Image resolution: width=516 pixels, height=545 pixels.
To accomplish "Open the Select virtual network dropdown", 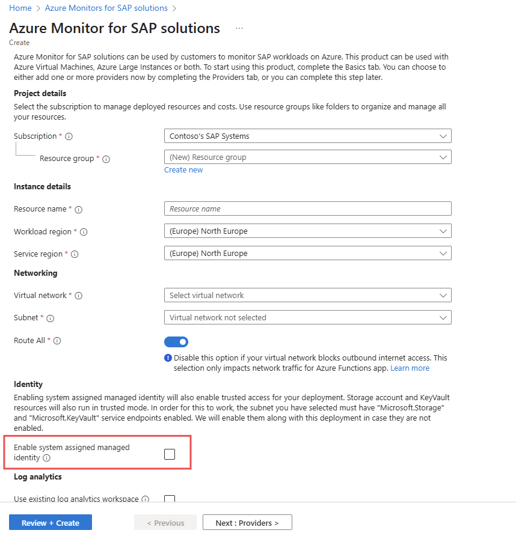I will (x=307, y=295).
